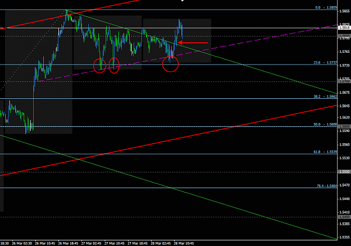
Task: Click the 76.4 - 1.5464 Fibonacci label
Action: tap(327, 186)
